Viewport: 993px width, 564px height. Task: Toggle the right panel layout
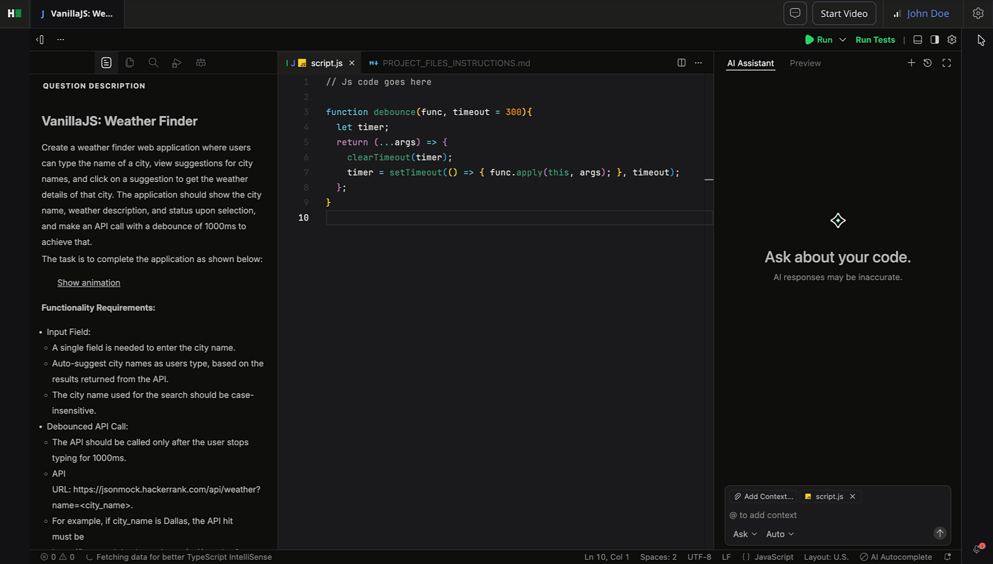pos(934,39)
